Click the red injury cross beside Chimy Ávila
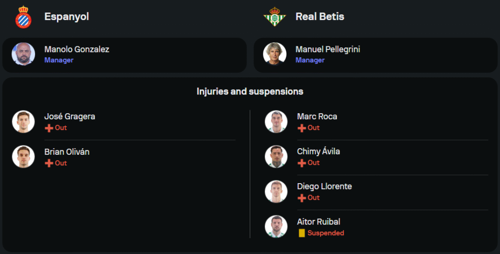Screen dimensions: 500x254 coord(301,163)
